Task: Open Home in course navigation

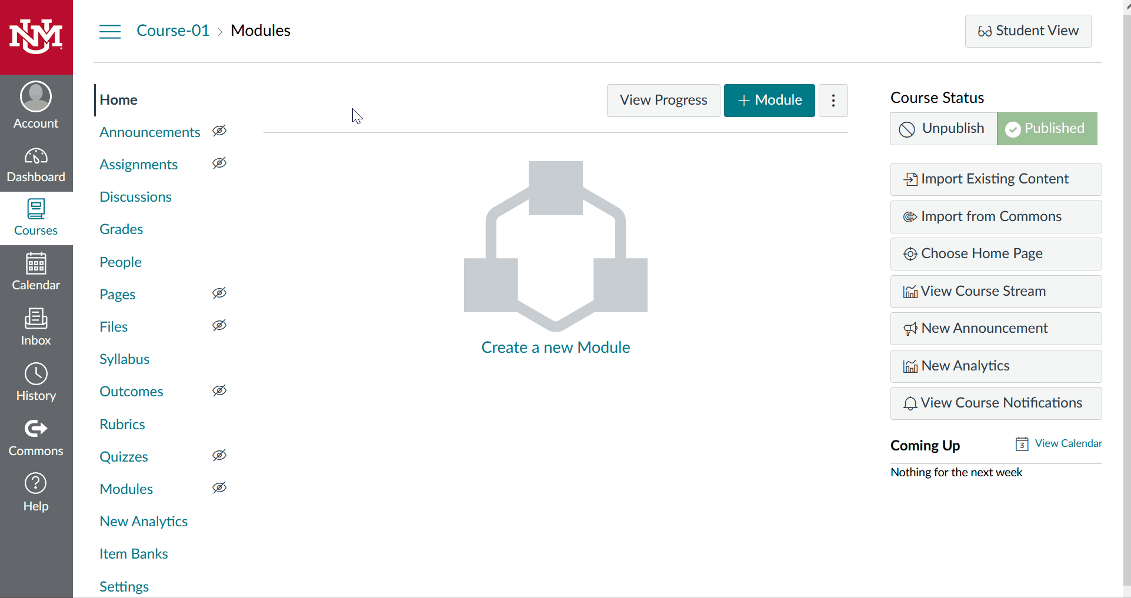Action: pos(118,100)
